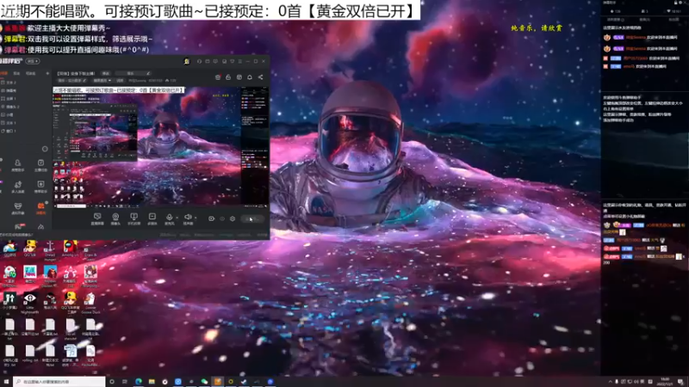This screenshot has width=689, height=387.
Task: Open the Goose Goose Duck desktop shortcut
Action: point(90,304)
